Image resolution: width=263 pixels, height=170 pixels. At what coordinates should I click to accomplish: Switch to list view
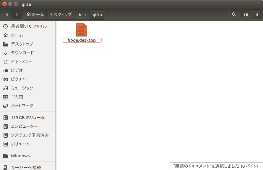(x=246, y=14)
